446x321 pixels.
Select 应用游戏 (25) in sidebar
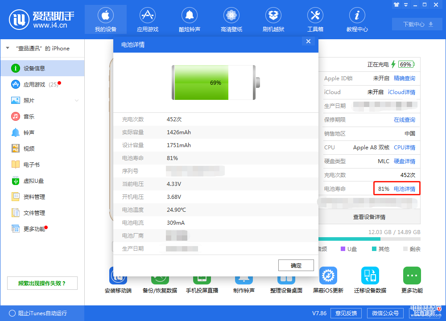(42, 84)
